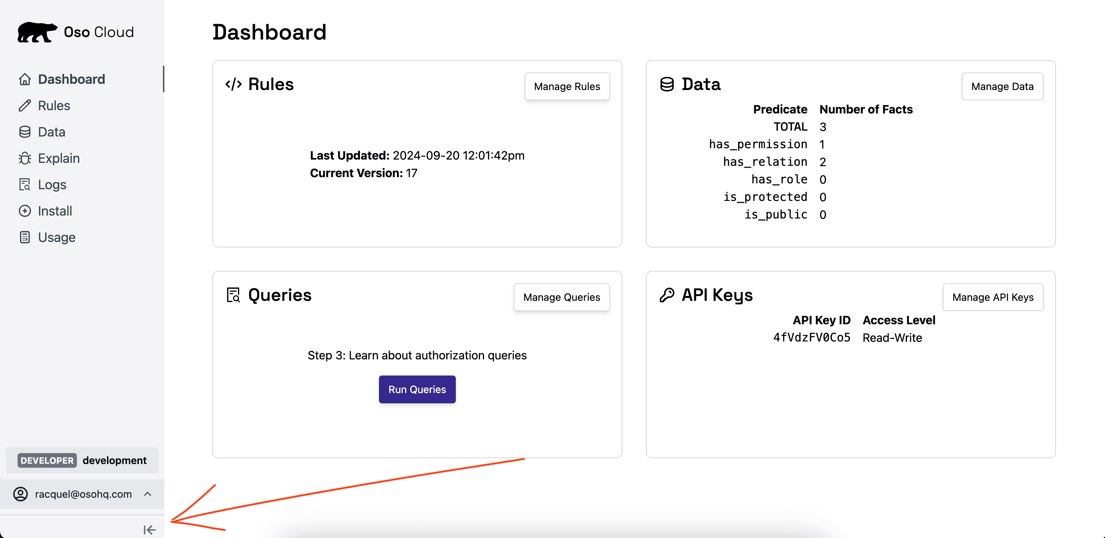Click the Rules pencil icon in sidebar

pos(25,105)
